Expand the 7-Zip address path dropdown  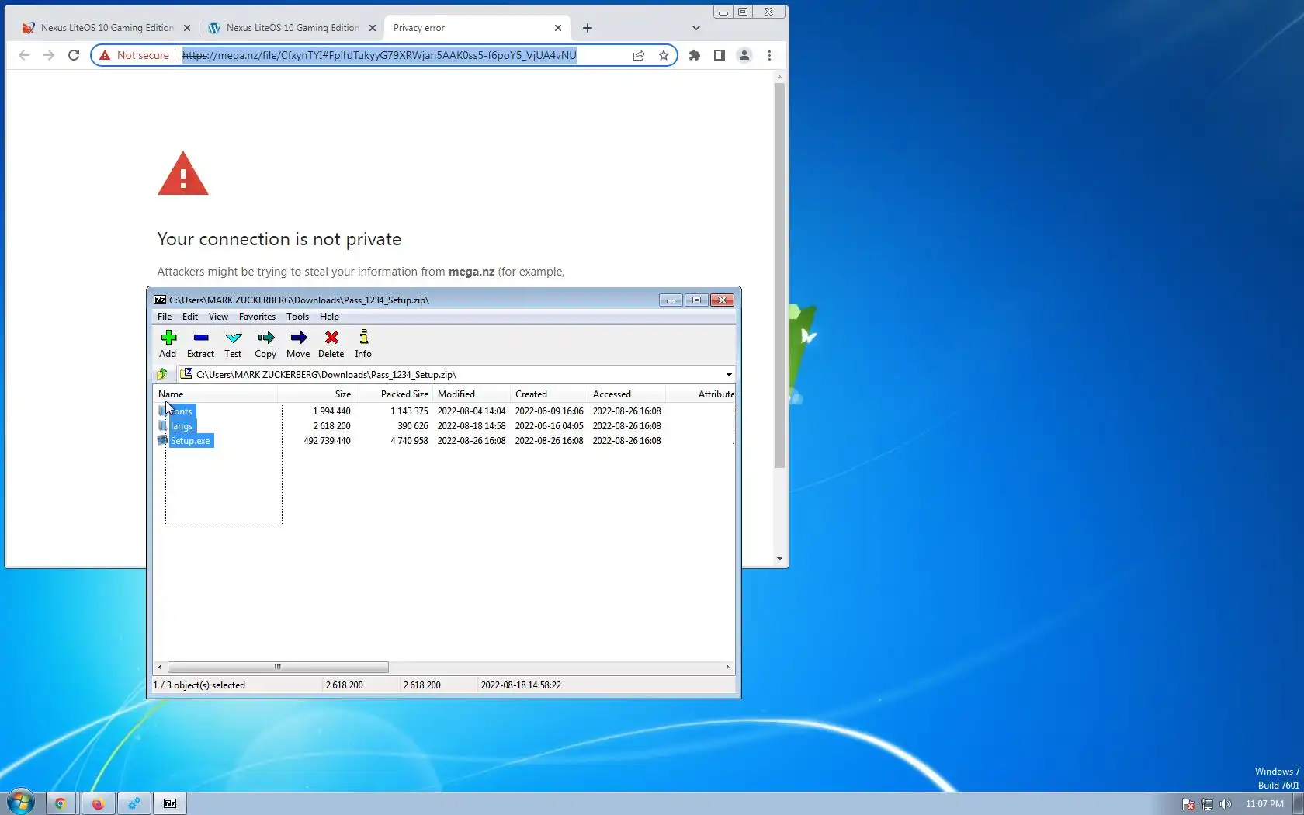729,375
